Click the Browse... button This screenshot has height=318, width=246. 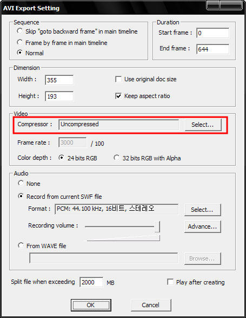202,258
